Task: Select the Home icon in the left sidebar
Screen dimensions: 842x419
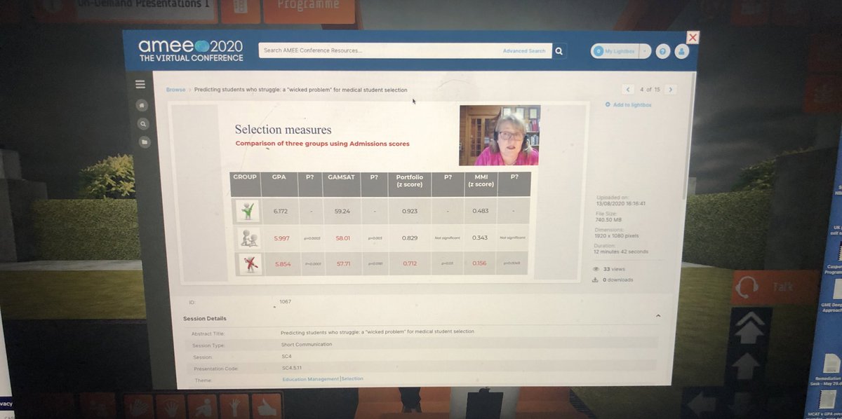Action: 142,104
